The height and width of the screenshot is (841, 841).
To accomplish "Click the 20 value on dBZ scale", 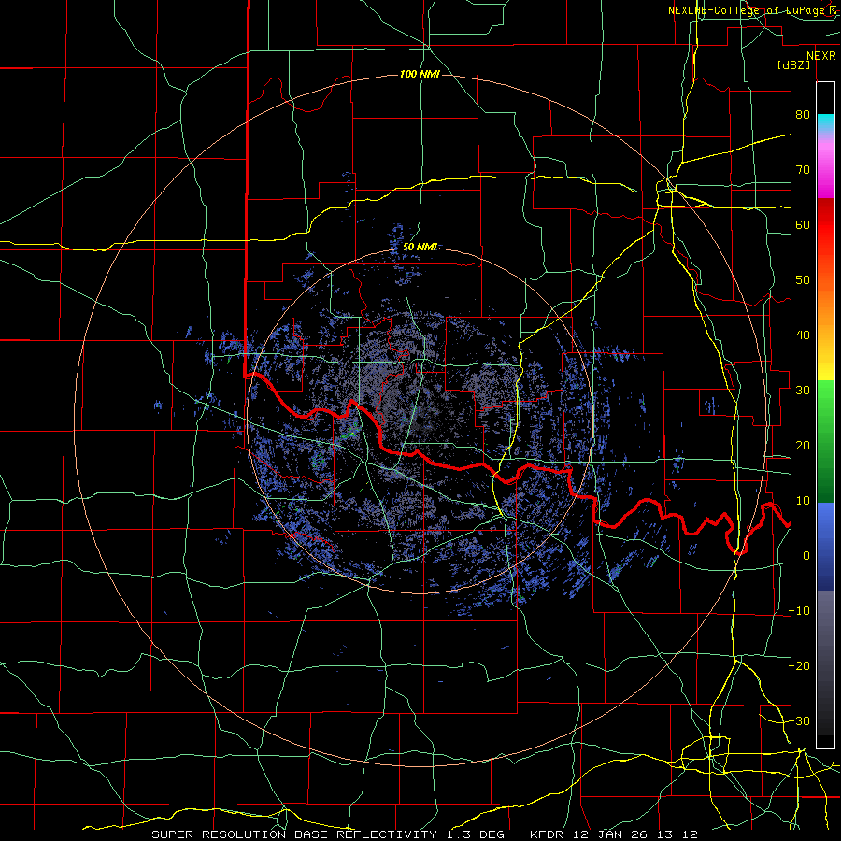I will pos(803,445).
